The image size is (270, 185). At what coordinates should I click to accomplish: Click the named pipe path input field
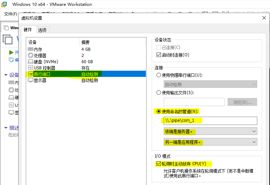click(x=210, y=121)
